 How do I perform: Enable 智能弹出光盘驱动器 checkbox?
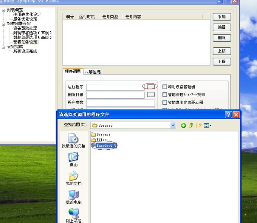[x=165, y=102]
